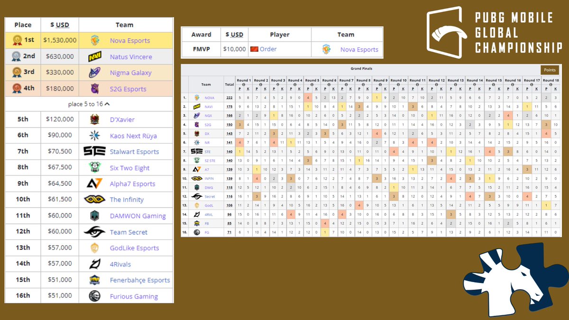Open the Furious Gaming team link
Viewport: 569px width, 320px height.
coord(134,296)
